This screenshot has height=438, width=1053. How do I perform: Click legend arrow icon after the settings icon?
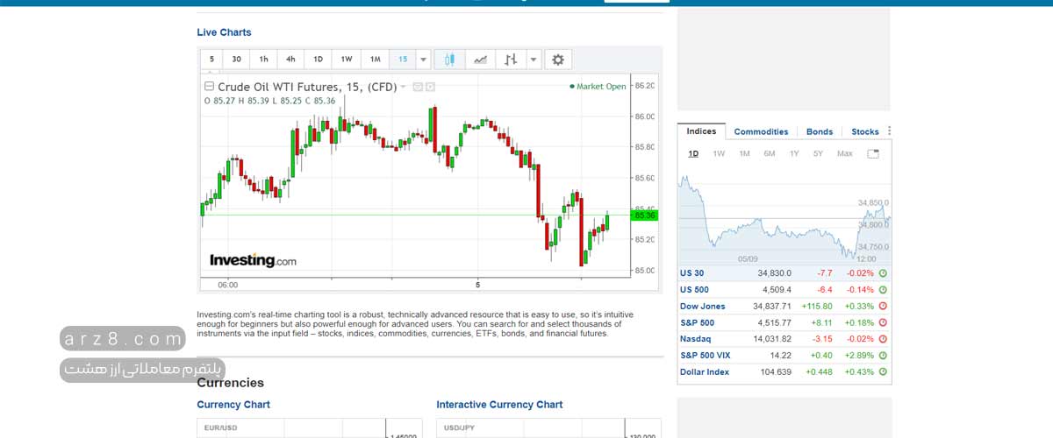point(430,87)
